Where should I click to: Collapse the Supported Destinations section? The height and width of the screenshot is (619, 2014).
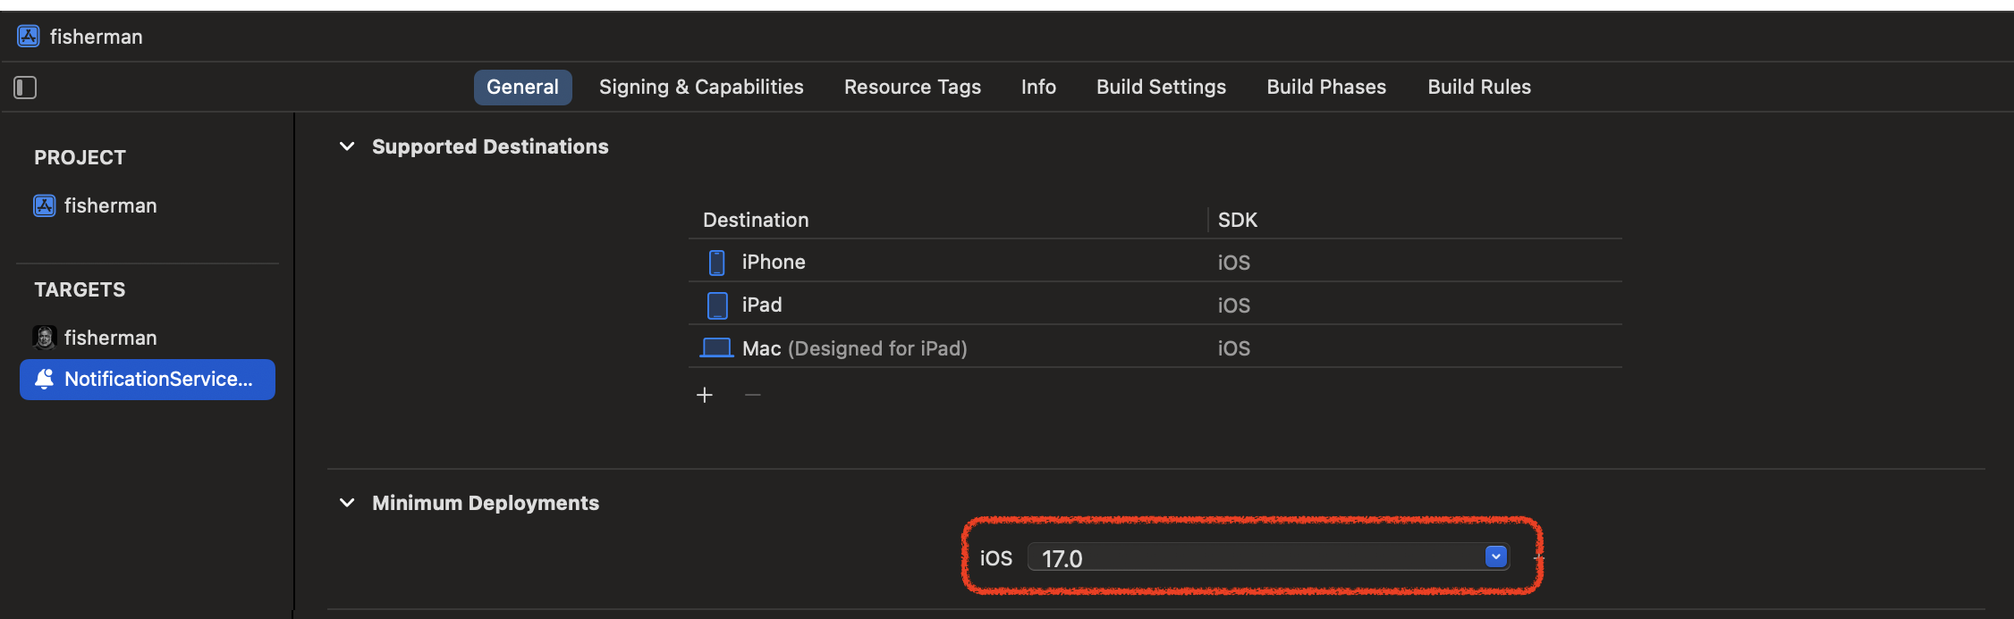(347, 146)
